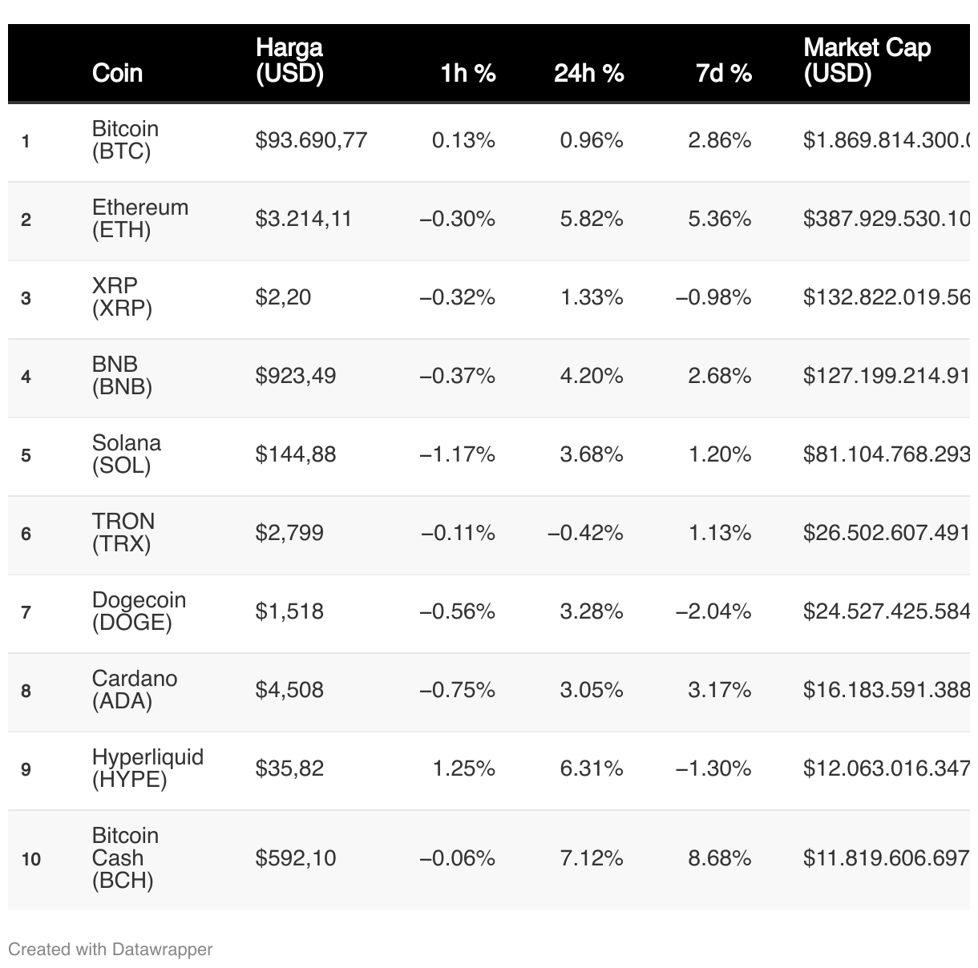Select the BNB price $923,49
Screen dimensions: 978x968
click(295, 376)
